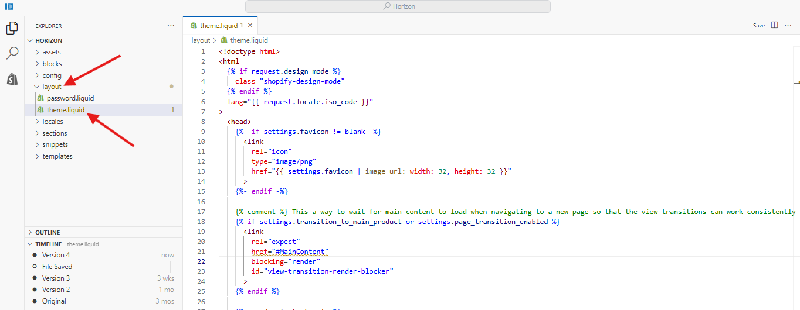
Task: Expand the assets folder
Action: pos(51,52)
